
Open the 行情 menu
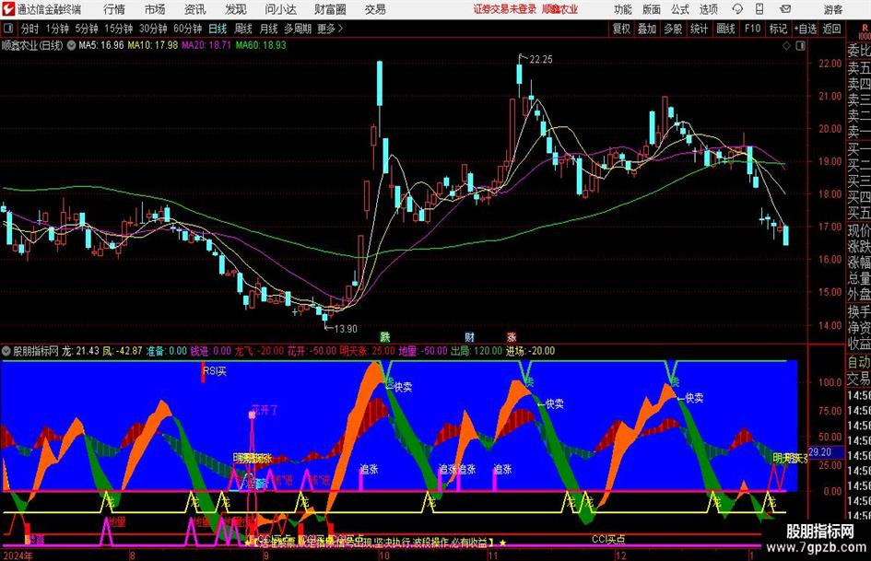coord(114,9)
